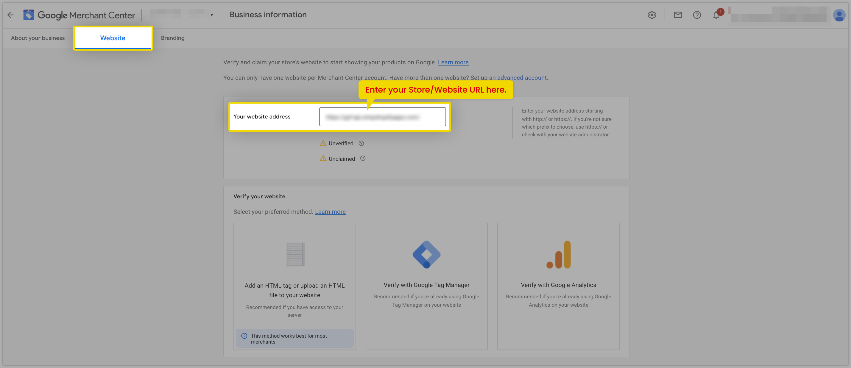Click the Unclaimed warning triangle icon
Image resolution: width=851 pixels, height=368 pixels.
(323, 158)
